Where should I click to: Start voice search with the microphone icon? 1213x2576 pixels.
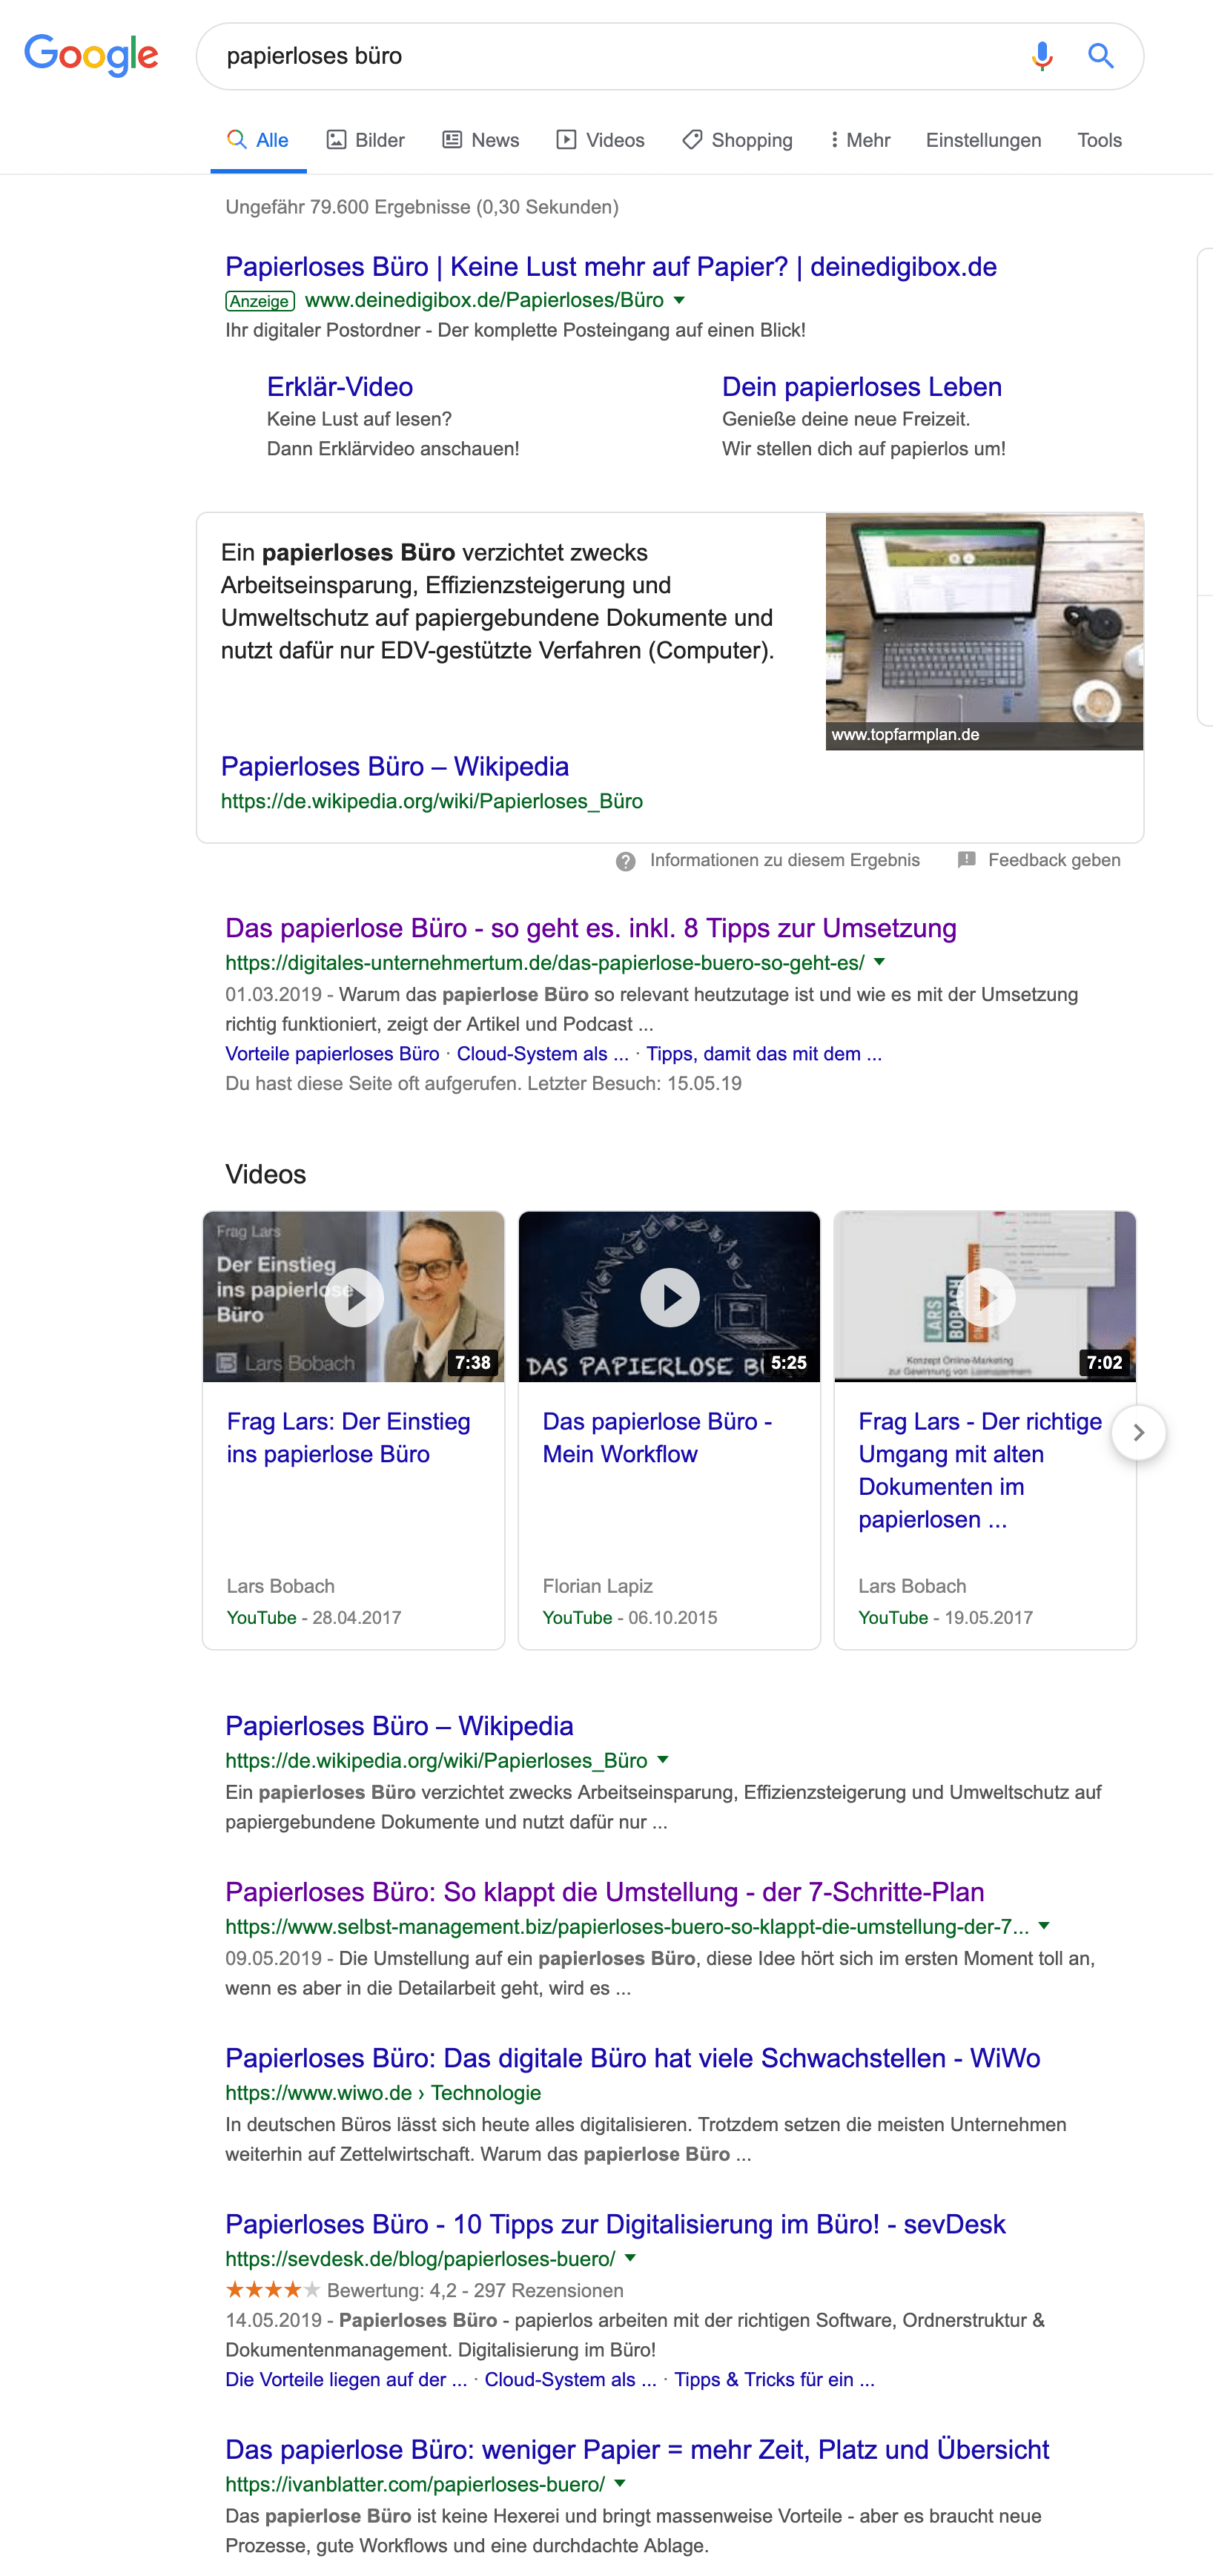point(1042,56)
